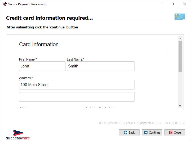Screen dimensions: 191x141
Task: Focus the First Name field containing John
Action: [x=42, y=66]
